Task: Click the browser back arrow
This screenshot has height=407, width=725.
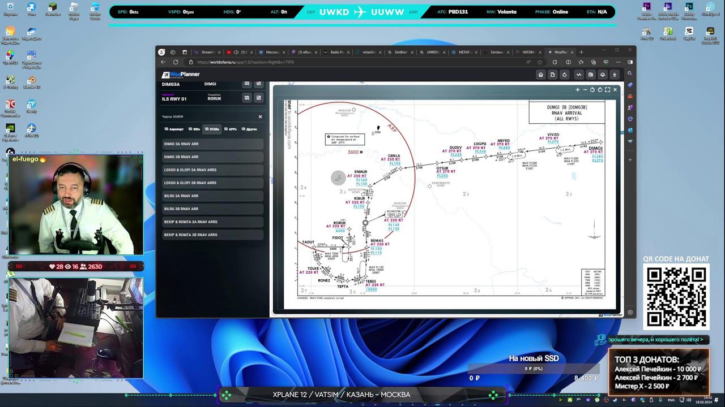Action: [163, 62]
